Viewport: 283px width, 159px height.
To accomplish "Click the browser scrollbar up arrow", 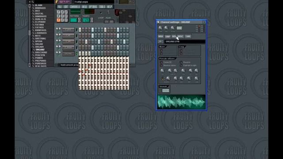I will pos(30,5).
